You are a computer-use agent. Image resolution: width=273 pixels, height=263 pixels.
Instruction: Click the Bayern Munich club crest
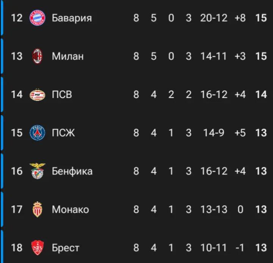[38, 17]
